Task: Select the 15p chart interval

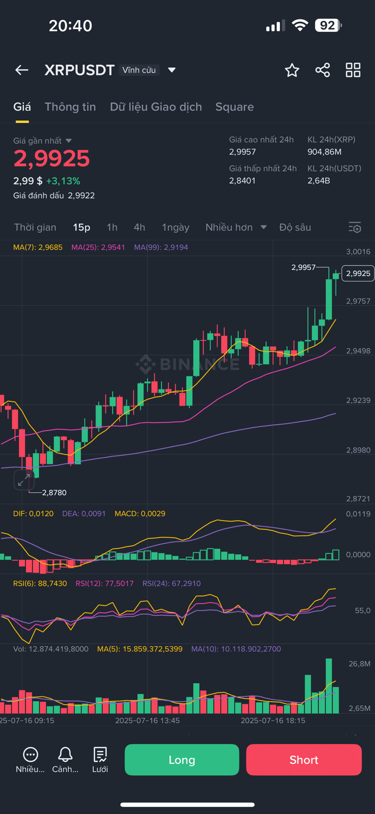Action: (x=82, y=227)
